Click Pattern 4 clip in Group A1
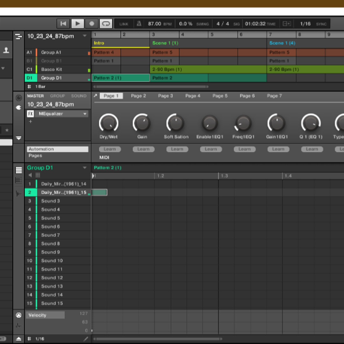344x344 pixels. tap(106, 52)
